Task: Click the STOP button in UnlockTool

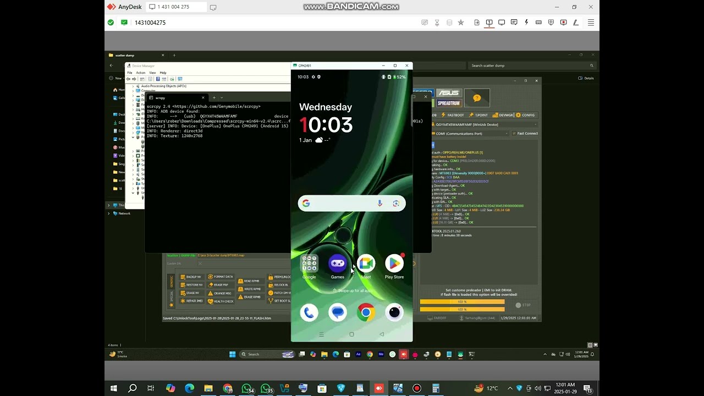Action: click(x=523, y=305)
